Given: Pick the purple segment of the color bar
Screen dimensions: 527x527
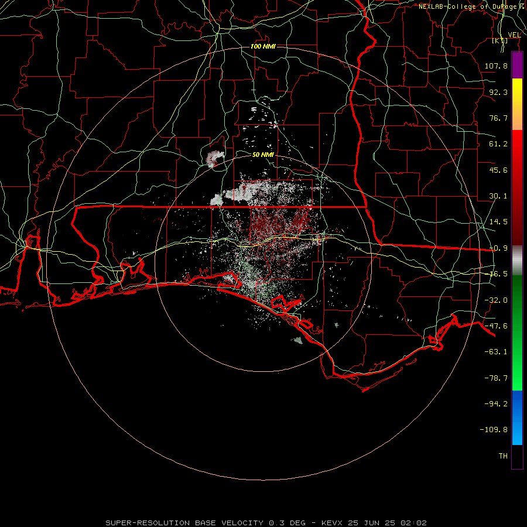Looking at the screenshot, I should tap(517, 66).
